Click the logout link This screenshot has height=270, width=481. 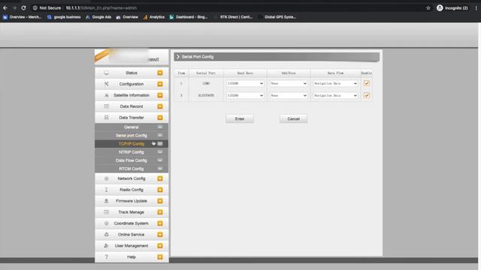153,59
